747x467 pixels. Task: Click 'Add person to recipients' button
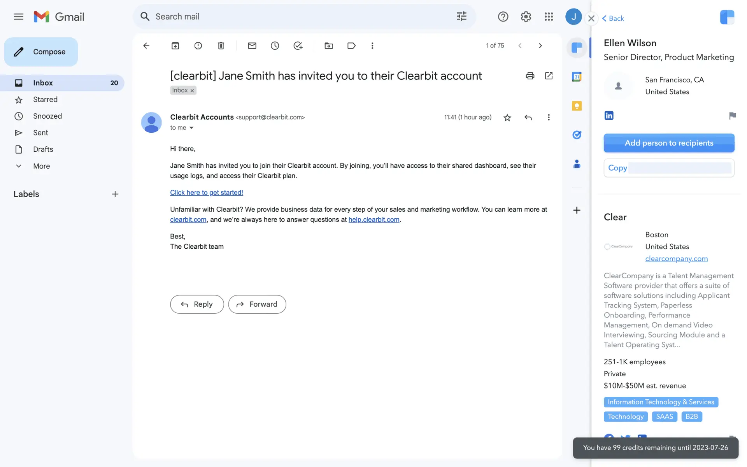pyautogui.click(x=669, y=143)
